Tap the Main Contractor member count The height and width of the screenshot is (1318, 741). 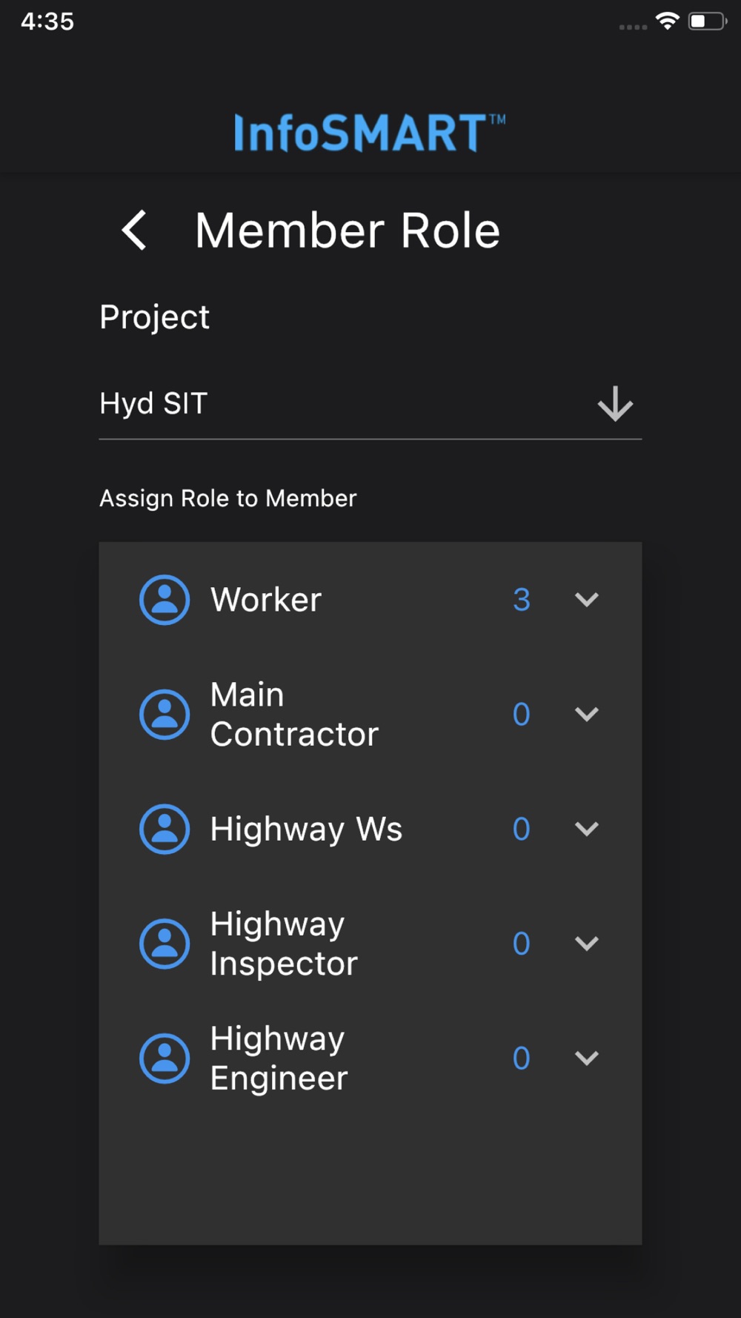(522, 715)
